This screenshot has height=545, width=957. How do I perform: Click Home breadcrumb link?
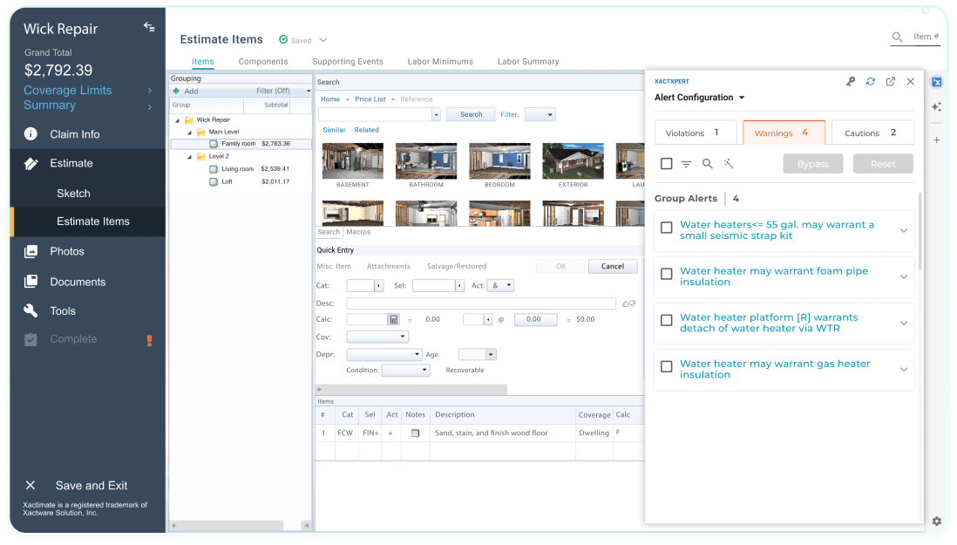(x=330, y=99)
